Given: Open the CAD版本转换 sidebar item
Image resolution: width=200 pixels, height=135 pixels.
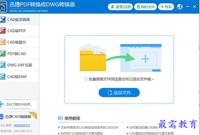Looking at the screenshot, I should click(x=20, y=20).
